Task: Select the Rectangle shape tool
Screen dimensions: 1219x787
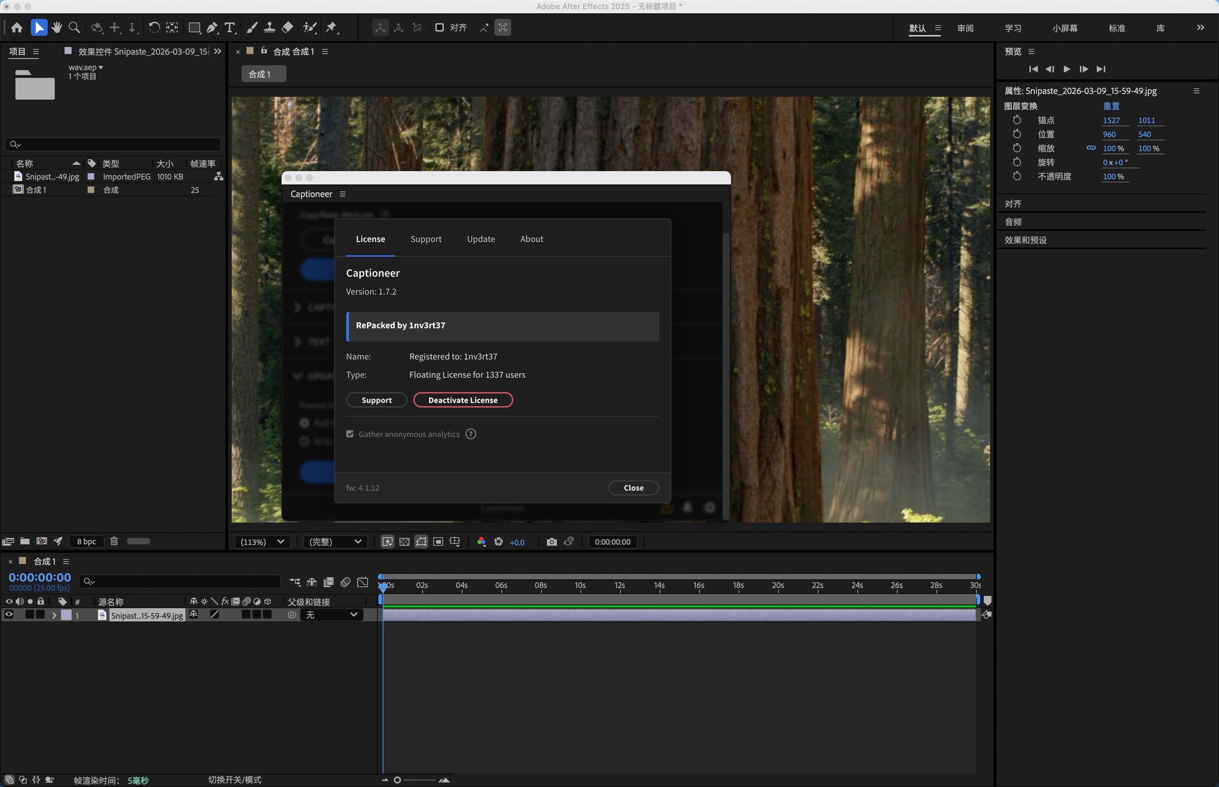Action: point(194,27)
